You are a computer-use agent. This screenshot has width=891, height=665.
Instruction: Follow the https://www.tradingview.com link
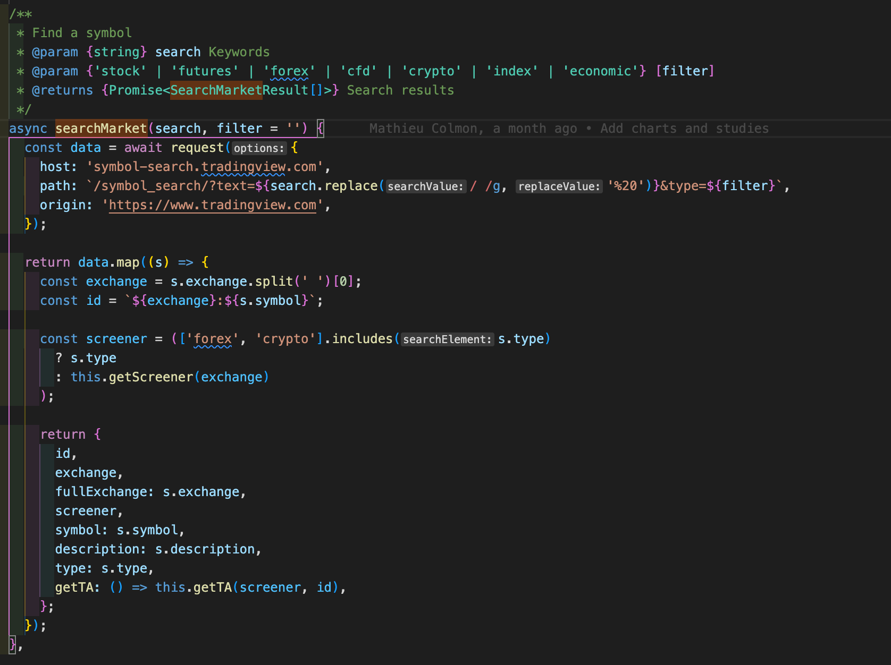click(x=212, y=204)
